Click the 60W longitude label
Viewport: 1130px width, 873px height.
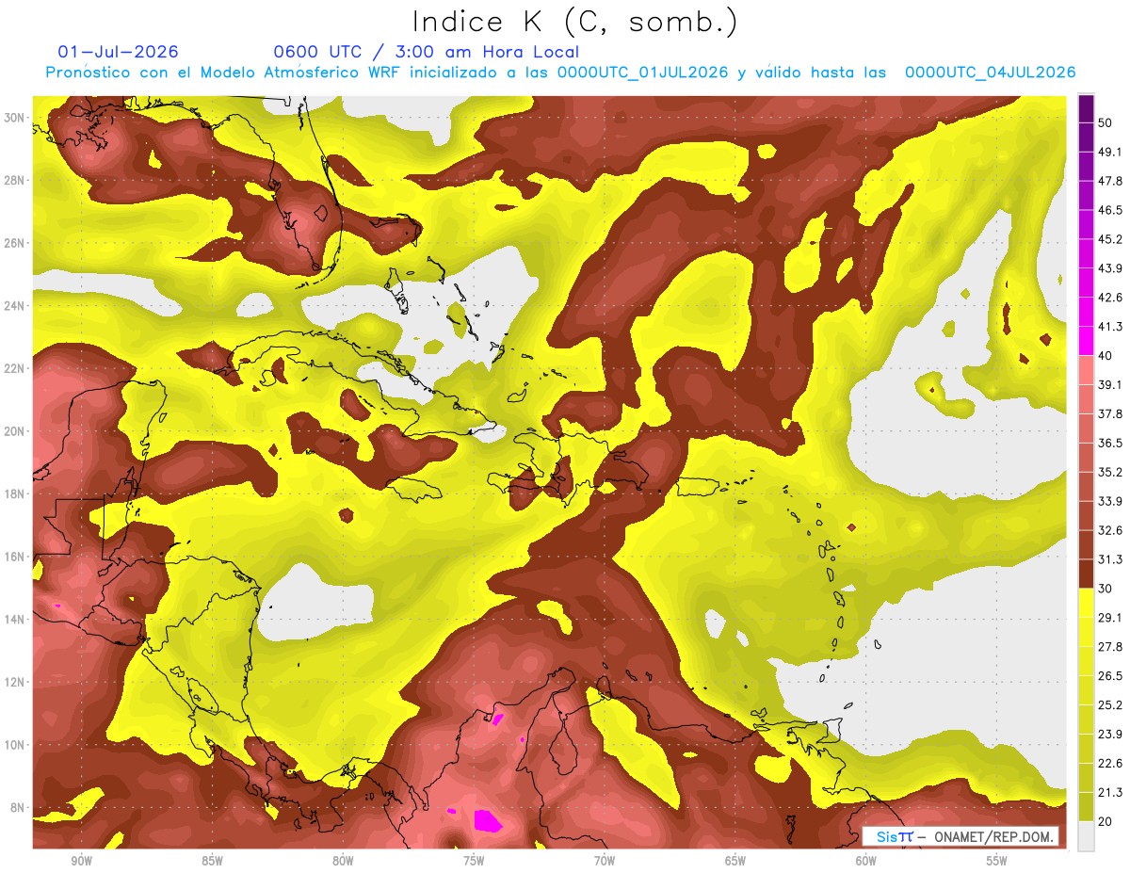866,861
